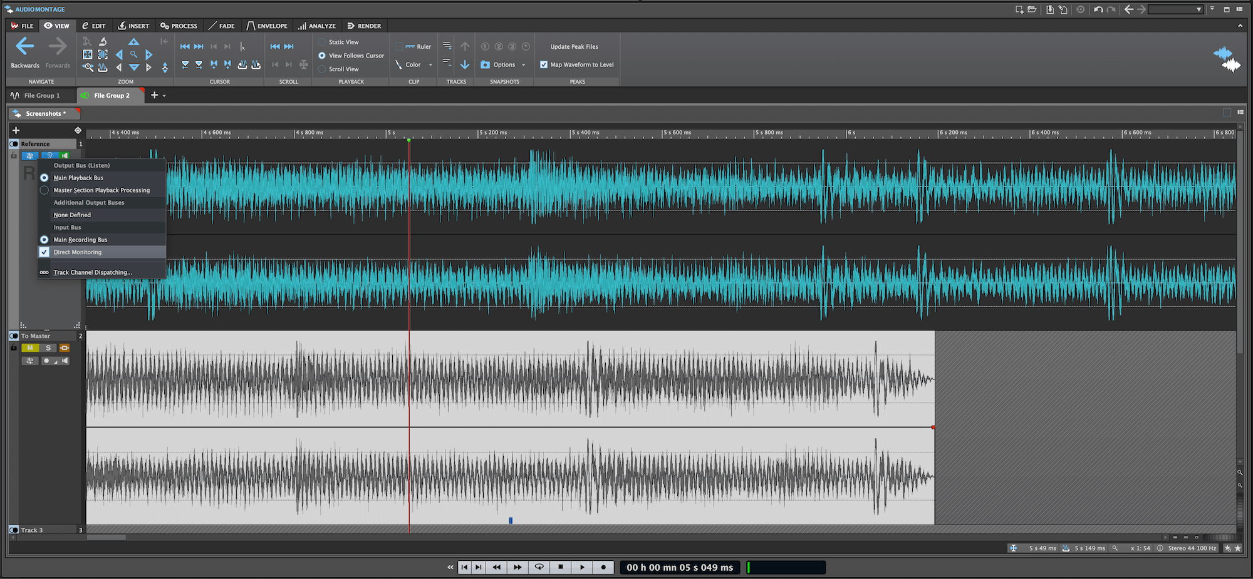This screenshot has height=579, width=1253.
Task: Open dropdown next to add file group
Action: [164, 96]
